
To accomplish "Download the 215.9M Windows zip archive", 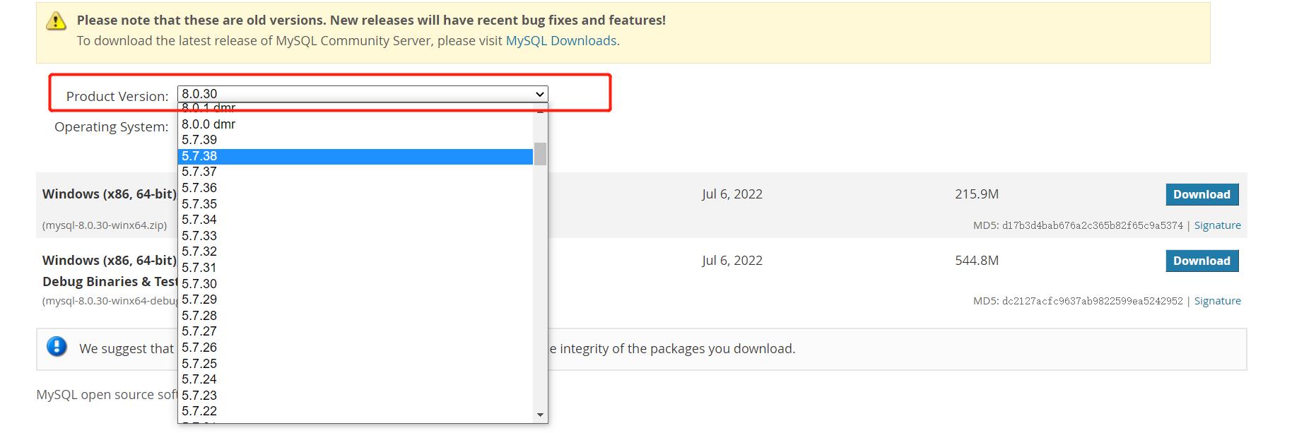I will [x=1202, y=194].
